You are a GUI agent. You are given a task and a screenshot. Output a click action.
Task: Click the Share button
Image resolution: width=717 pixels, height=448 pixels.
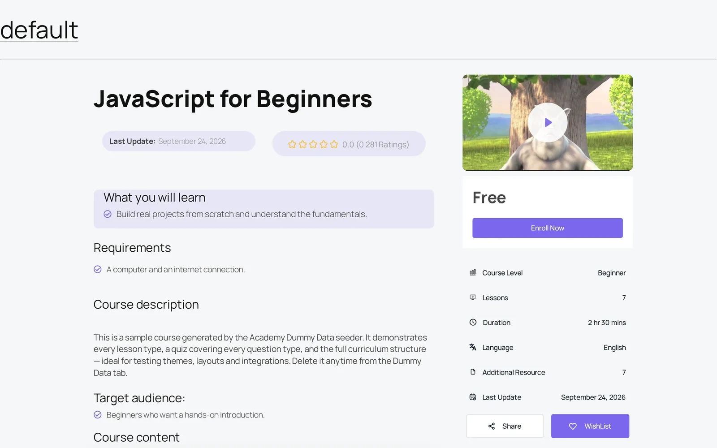coord(505,426)
